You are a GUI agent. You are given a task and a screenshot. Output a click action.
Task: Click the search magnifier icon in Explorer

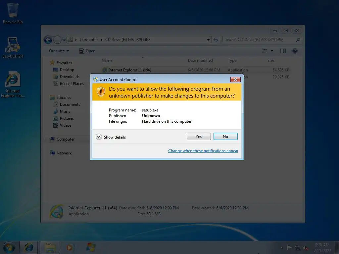298,40
